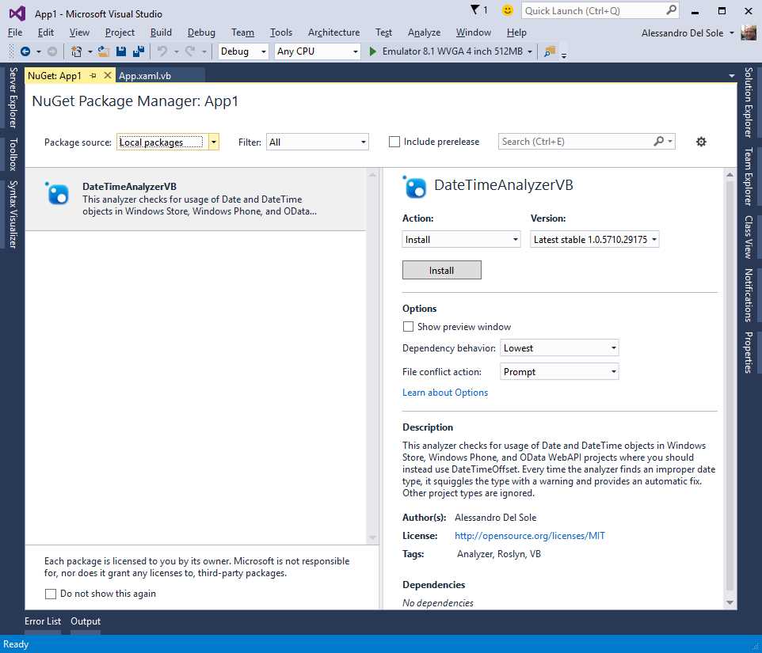Select the Save All toolbar icon
762x653 pixels.
point(139,51)
